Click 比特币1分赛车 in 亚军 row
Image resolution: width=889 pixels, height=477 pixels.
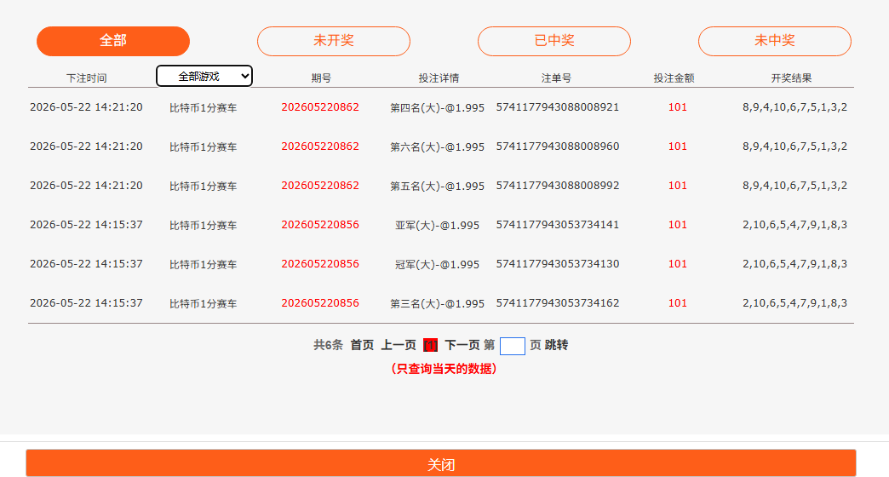pos(203,225)
